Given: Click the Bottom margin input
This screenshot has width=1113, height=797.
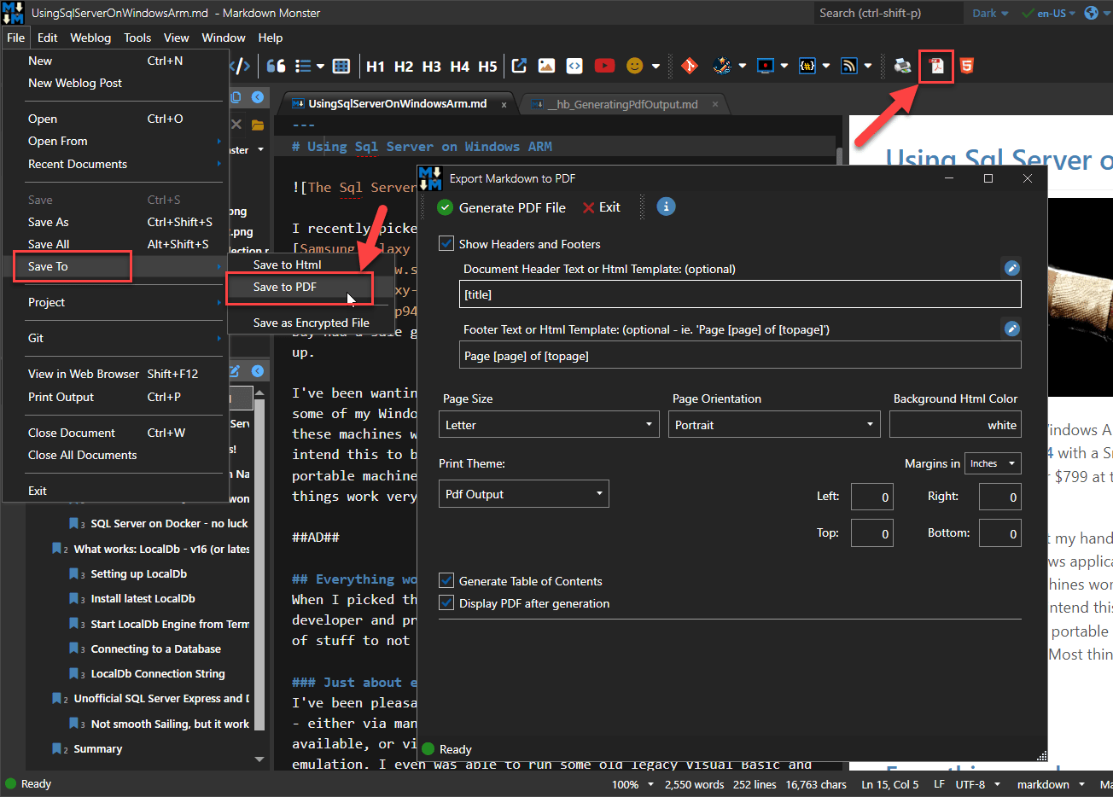Looking at the screenshot, I should (x=999, y=533).
